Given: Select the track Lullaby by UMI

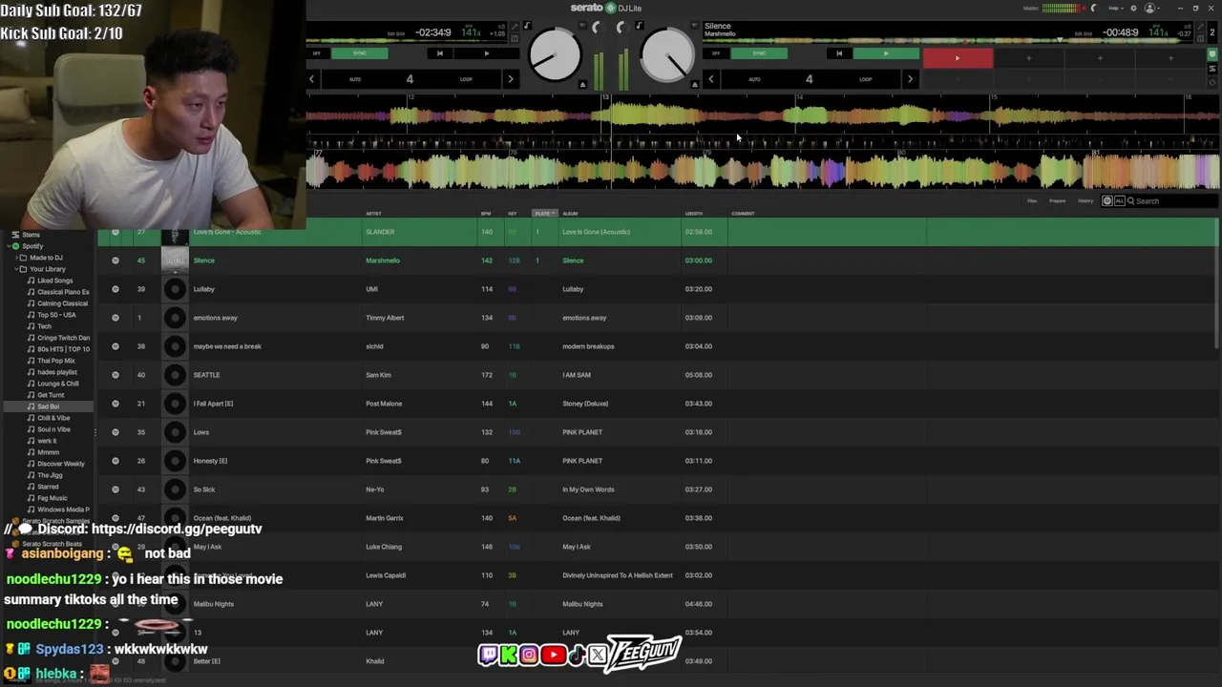Looking at the screenshot, I should pos(658,289).
